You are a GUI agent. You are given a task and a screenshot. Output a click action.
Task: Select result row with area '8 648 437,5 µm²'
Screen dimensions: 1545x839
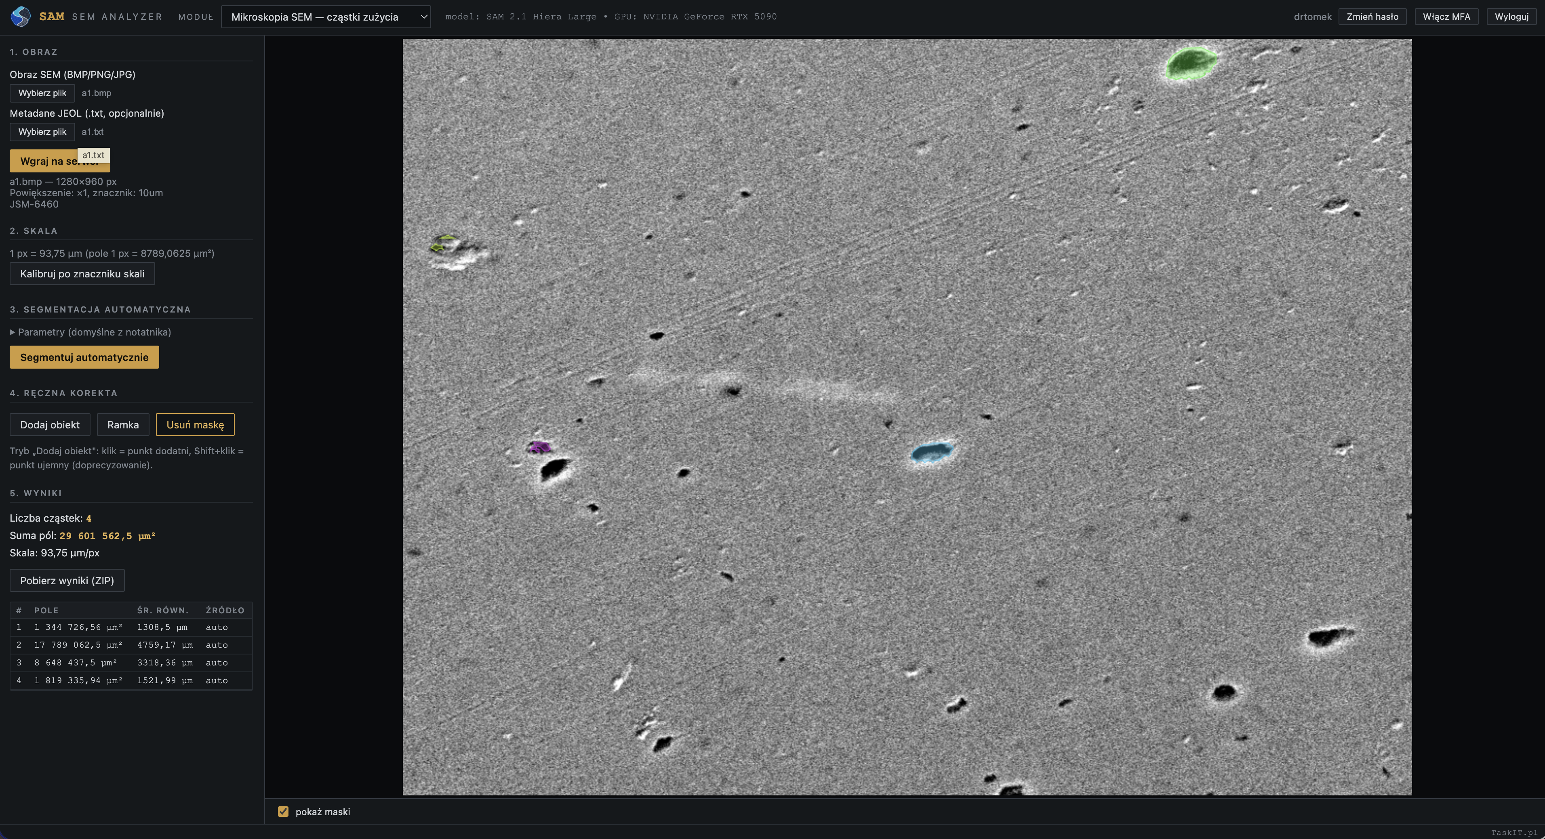pyautogui.click(x=131, y=663)
